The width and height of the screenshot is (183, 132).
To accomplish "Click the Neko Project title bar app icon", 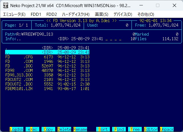I will 5,5.
